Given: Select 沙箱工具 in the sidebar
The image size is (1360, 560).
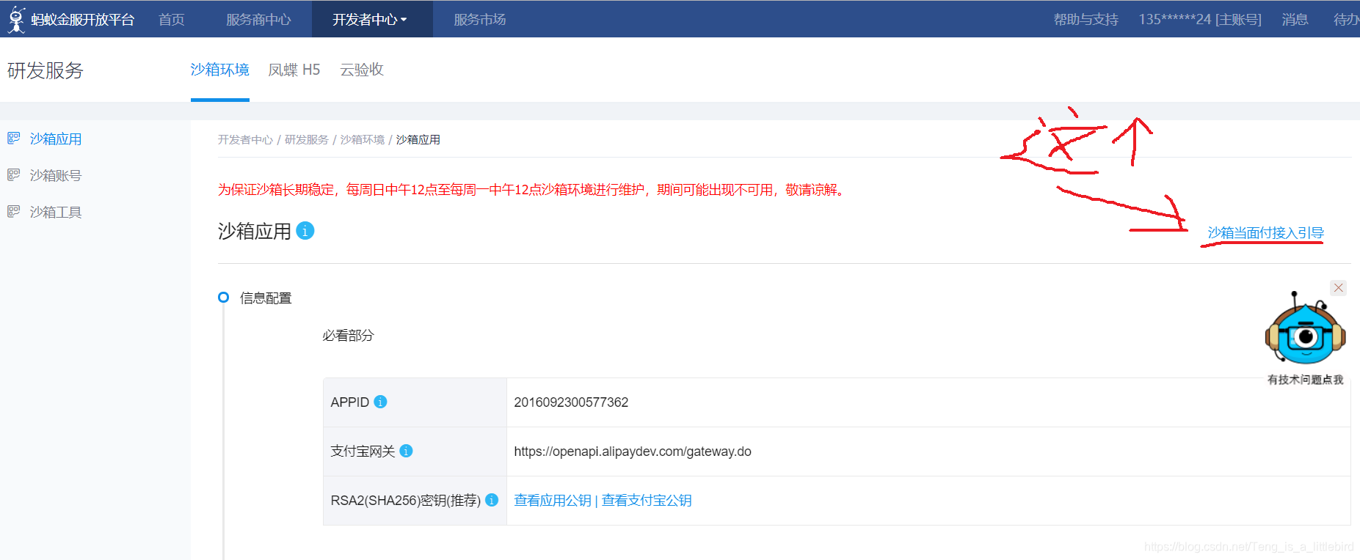Looking at the screenshot, I should click(x=56, y=212).
